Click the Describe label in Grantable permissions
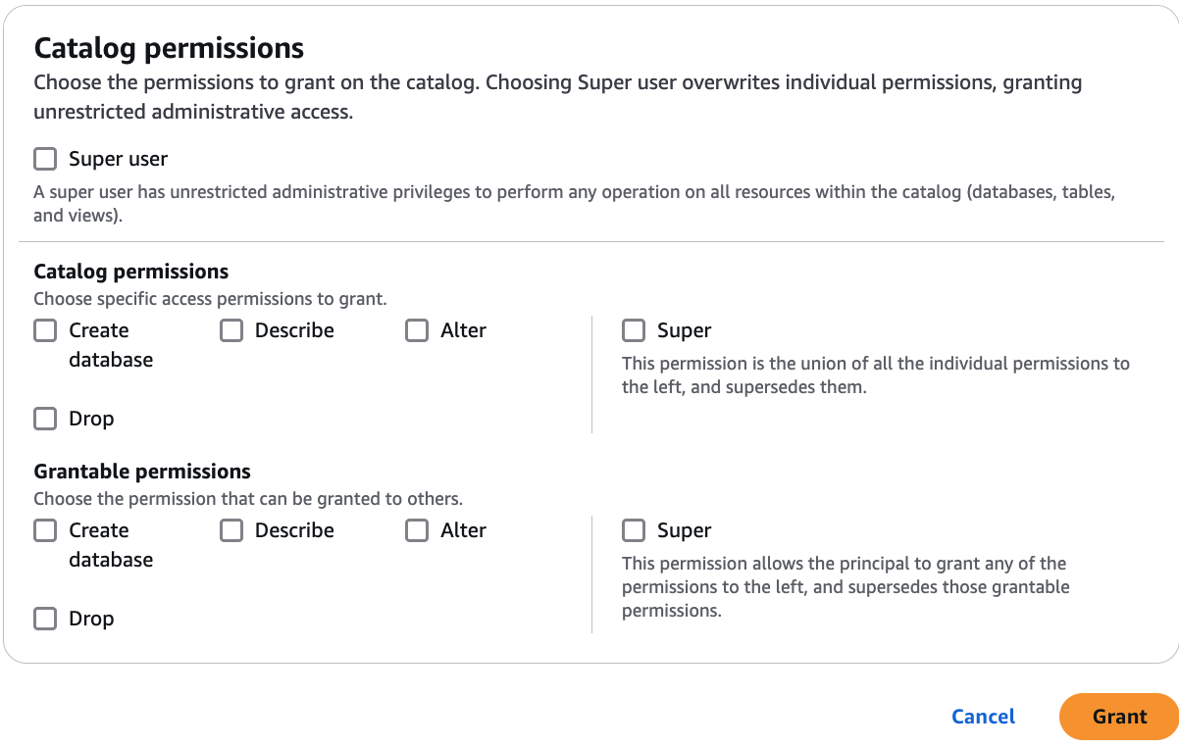The height and width of the screenshot is (747, 1179). click(x=293, y=530)
